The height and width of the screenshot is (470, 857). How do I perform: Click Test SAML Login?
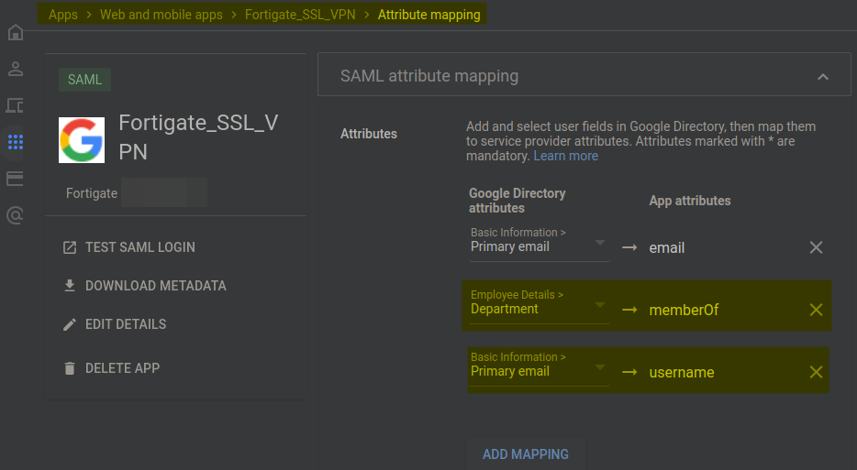click(139, 247)
